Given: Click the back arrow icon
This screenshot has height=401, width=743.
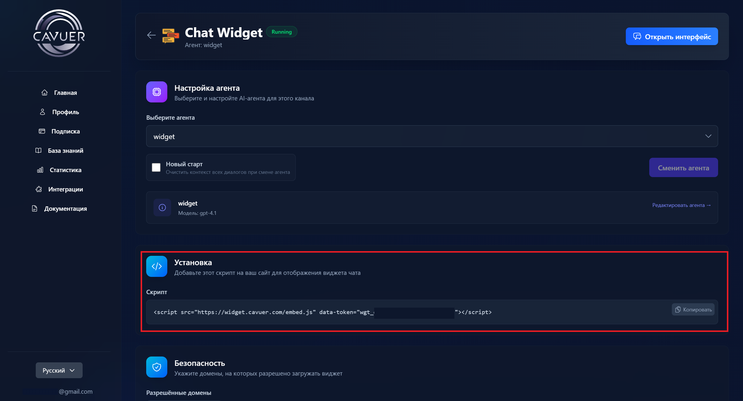Looking at the screenshot, I should [x=151, y=35].
